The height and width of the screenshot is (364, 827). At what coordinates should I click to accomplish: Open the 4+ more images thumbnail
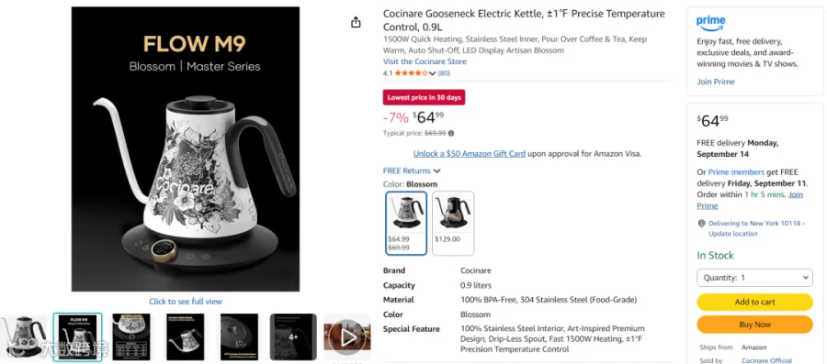293,336
